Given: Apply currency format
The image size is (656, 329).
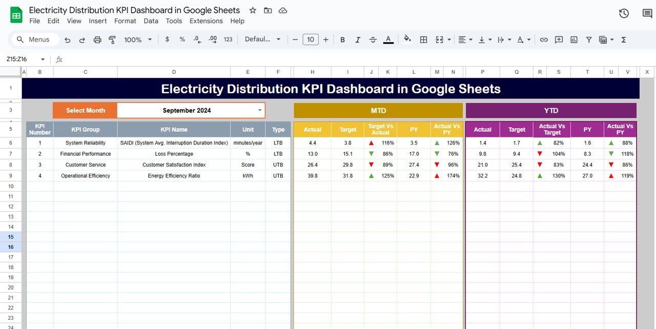Looking at the screenshot, I should (x=167, y=39).
